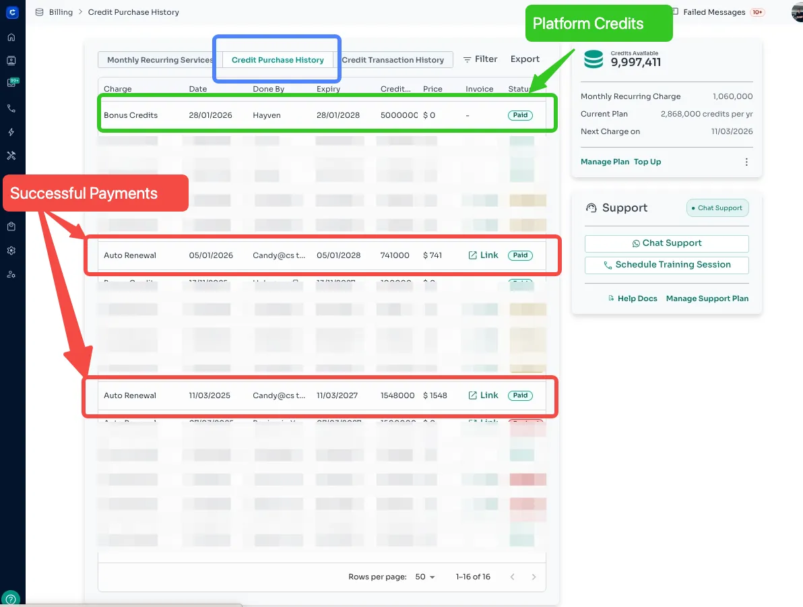This screenshot has width=803, height=607.
Task: Open the inbox icon with 99+ badge
Action: 12,83
